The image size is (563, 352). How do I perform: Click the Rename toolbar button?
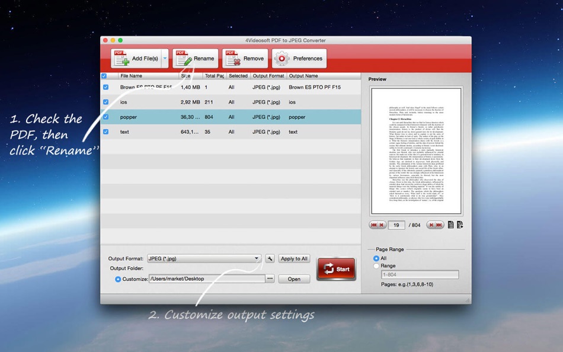click(x=196, y=59)
